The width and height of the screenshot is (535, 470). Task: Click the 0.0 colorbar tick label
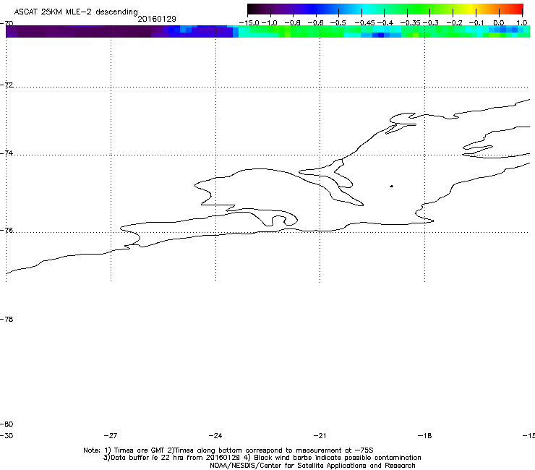tap(499, 23)
